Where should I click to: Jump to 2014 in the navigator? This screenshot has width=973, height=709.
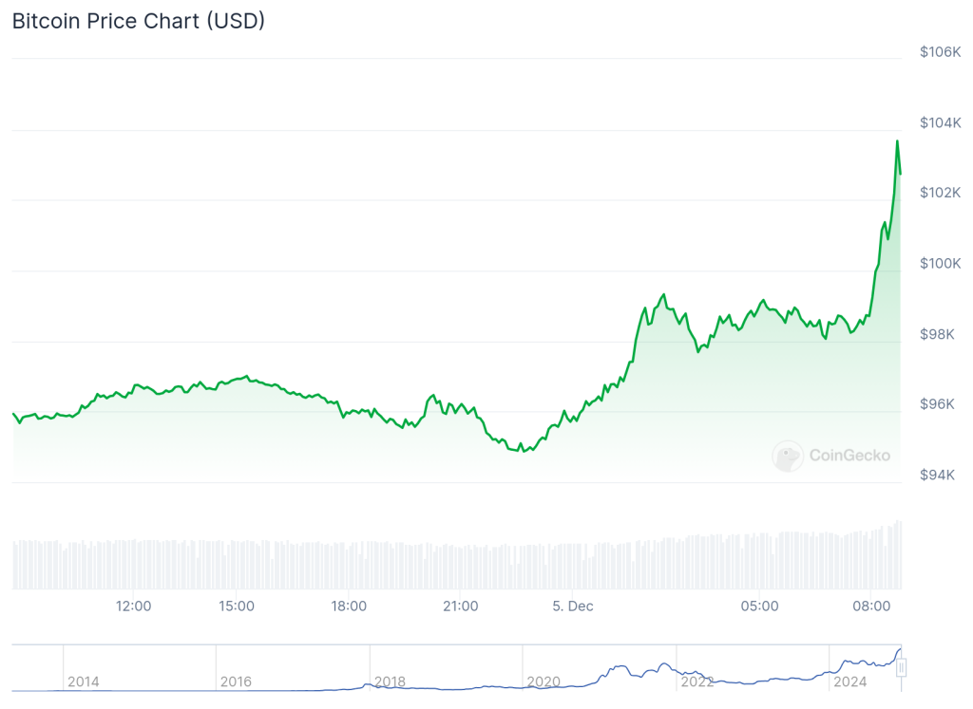coord(83,681)
